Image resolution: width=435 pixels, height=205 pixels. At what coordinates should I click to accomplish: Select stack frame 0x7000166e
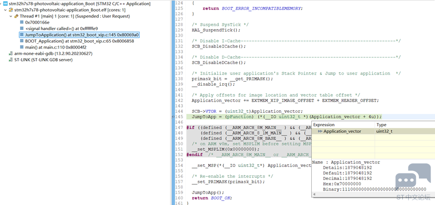pyautogui.click(x=37, y=23)
